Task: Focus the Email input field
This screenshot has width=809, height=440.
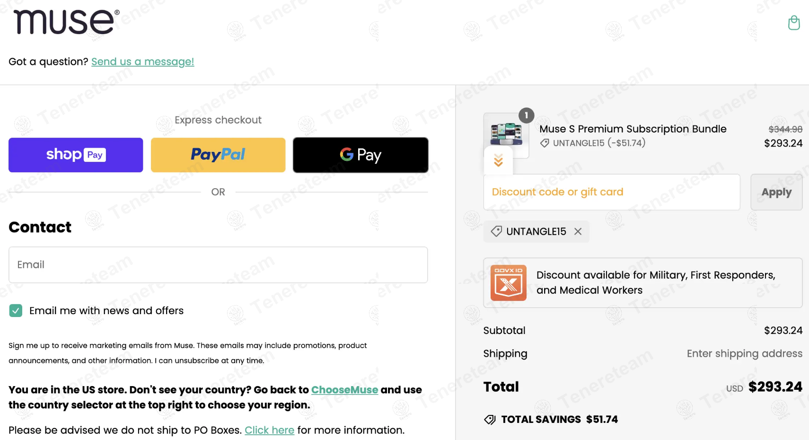Action: click(218, 265)
